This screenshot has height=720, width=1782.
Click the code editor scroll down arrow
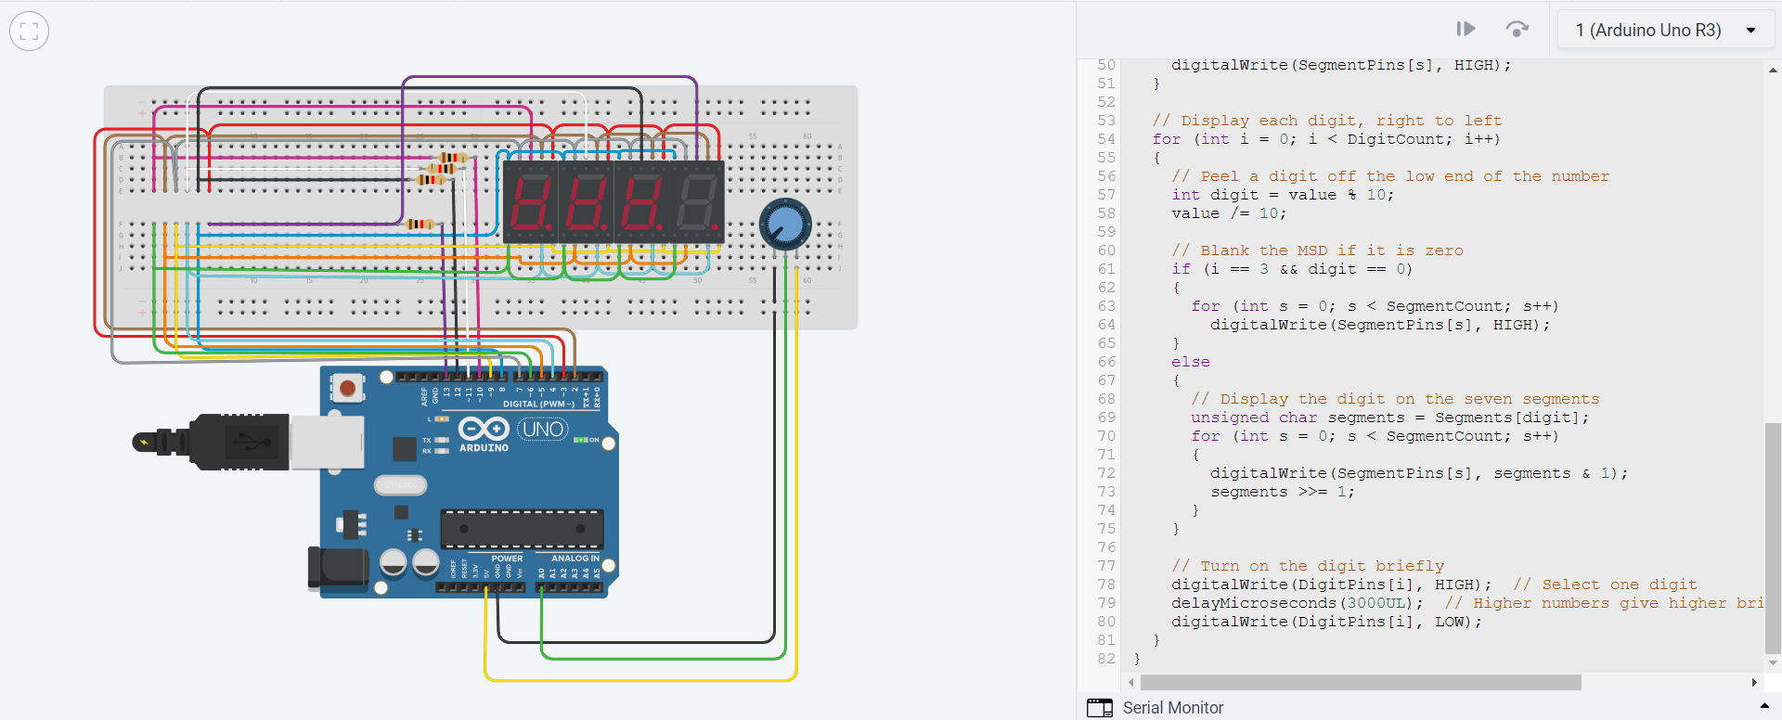pyautogui.click(x=1773, y=663)
